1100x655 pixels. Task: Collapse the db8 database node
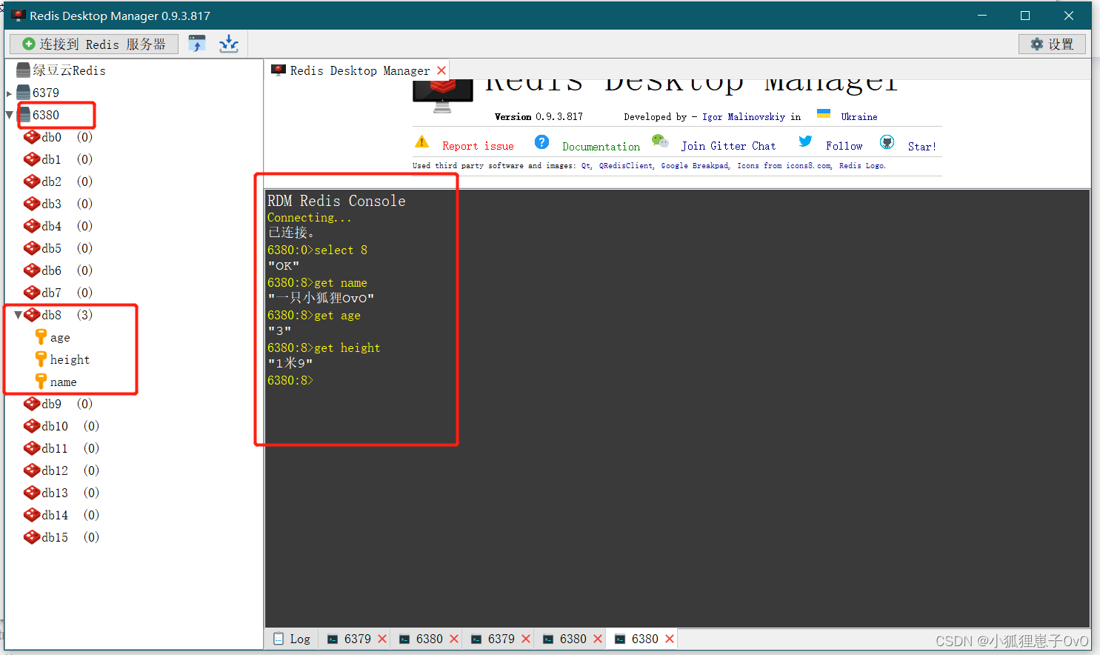(x=18, y=315)
